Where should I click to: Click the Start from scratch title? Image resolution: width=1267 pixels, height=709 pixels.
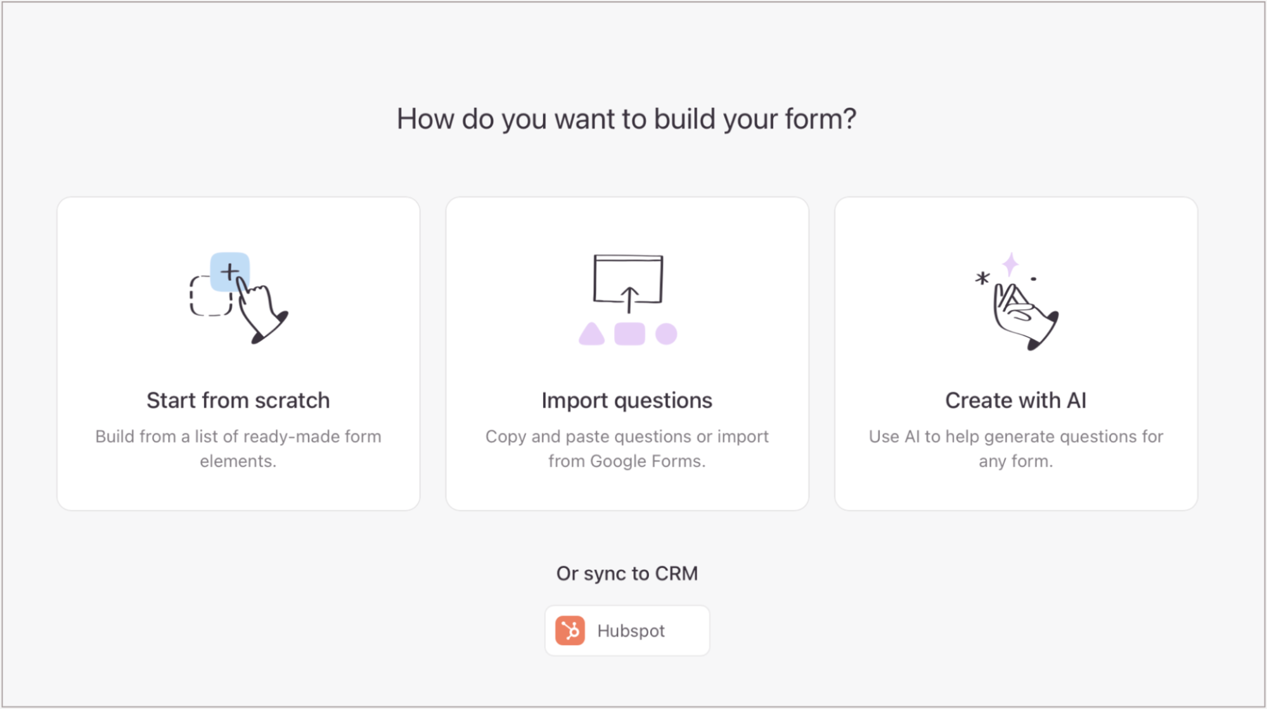[x=238, y=400]
